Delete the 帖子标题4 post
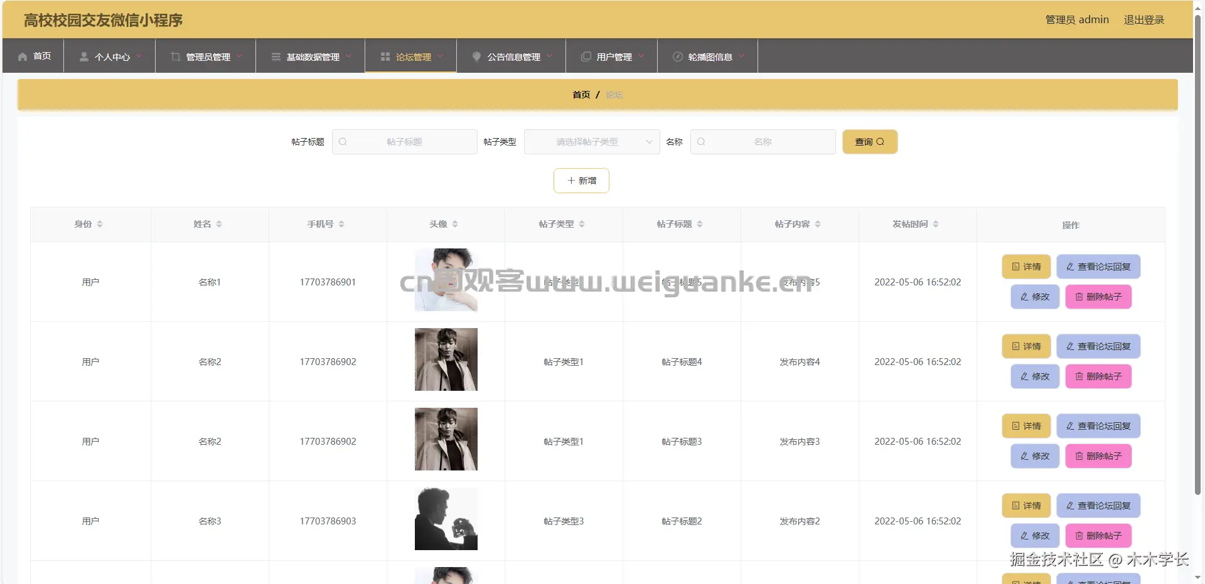The width and height of the screenshot is (1205, 584). tap(1098, 376)
